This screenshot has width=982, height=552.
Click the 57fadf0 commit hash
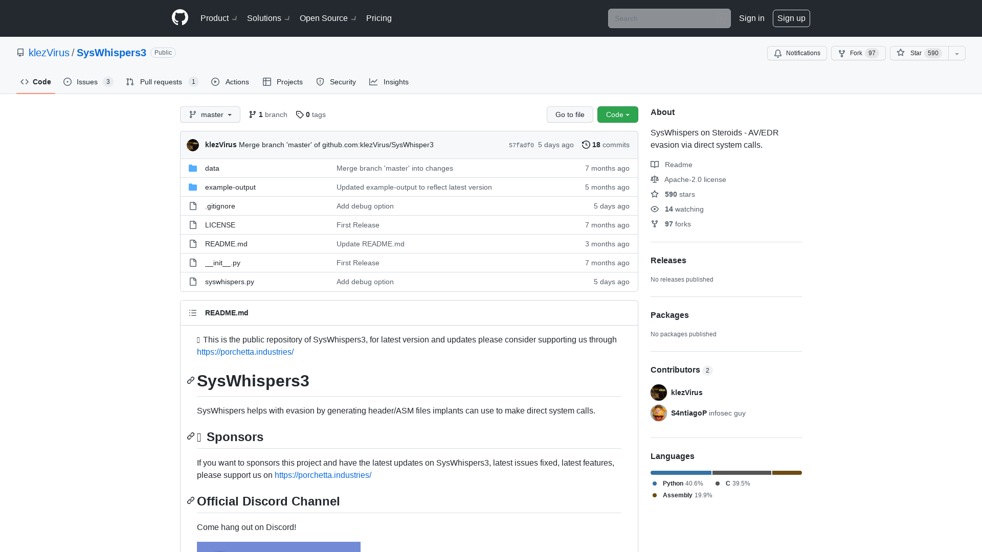(521, 145)
